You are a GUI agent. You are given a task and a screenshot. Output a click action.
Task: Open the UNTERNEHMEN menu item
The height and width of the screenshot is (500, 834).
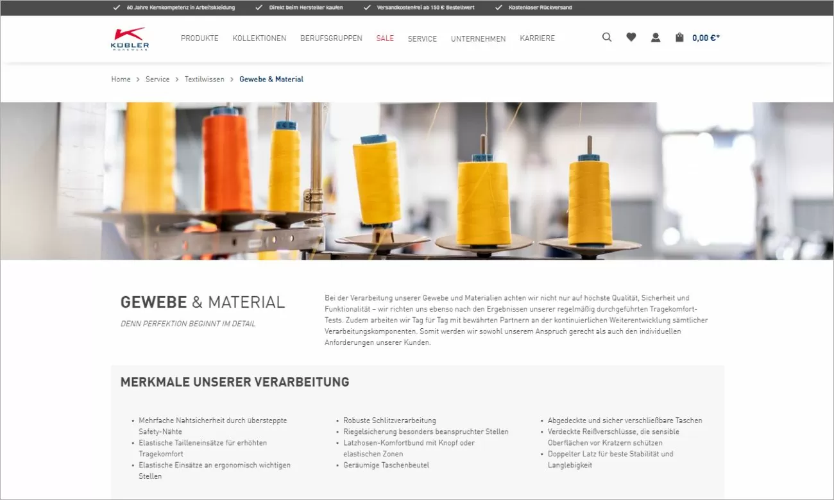coord(478,38)
